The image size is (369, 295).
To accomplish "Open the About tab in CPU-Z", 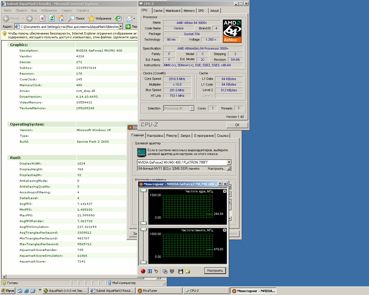I will coord(214,11).
